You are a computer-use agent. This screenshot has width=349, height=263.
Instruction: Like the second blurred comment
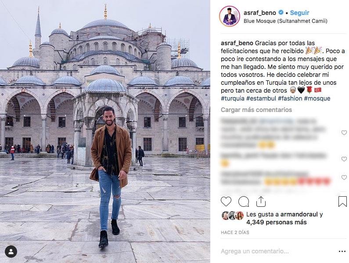[344, 159]
